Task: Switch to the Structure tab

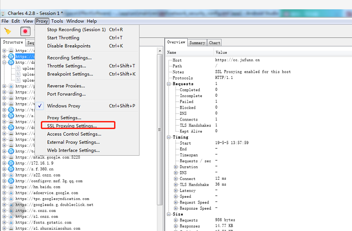Action: click(13, 42)
